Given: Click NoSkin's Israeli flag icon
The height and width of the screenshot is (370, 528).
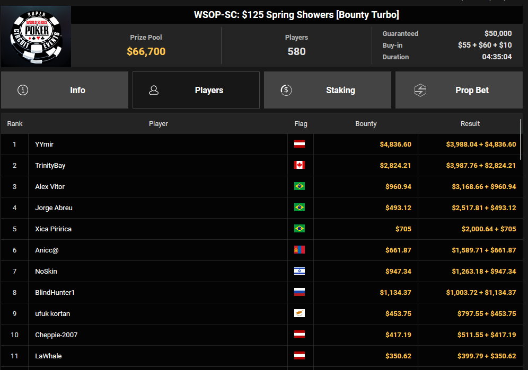Looking at the screenshot, I should pos(300,271).
